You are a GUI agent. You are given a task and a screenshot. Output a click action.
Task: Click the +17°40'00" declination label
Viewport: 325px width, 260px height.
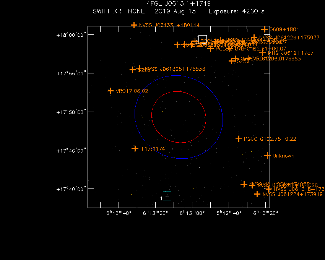pos(71,189)
